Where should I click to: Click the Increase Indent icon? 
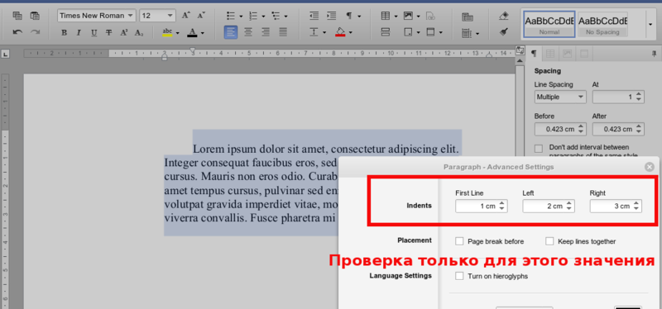pyautogui.click(x=332, y=16)
